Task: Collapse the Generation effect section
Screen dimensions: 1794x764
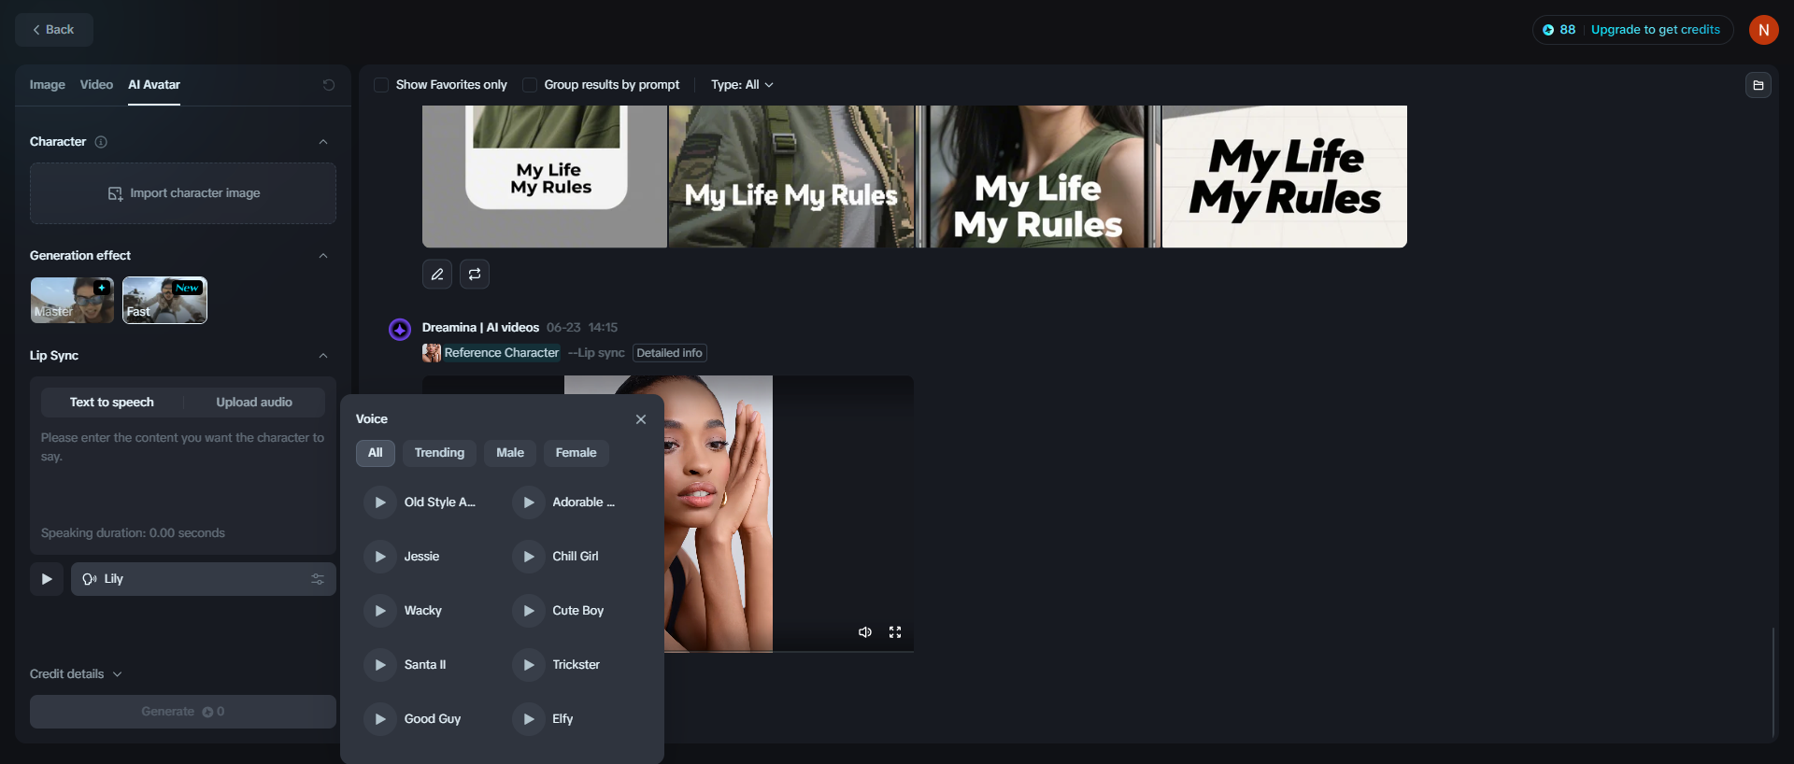Action: [323, 256]
